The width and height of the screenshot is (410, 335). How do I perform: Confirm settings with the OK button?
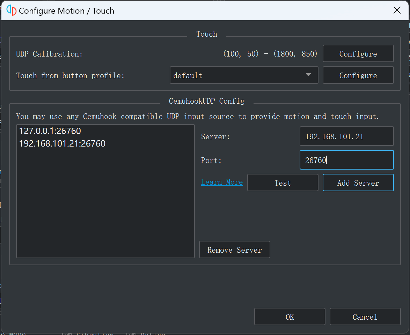(x=290, y=317)
